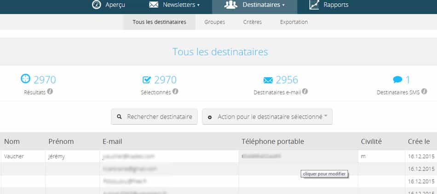Sort by the Téléphone portable column header

point(273,142)
